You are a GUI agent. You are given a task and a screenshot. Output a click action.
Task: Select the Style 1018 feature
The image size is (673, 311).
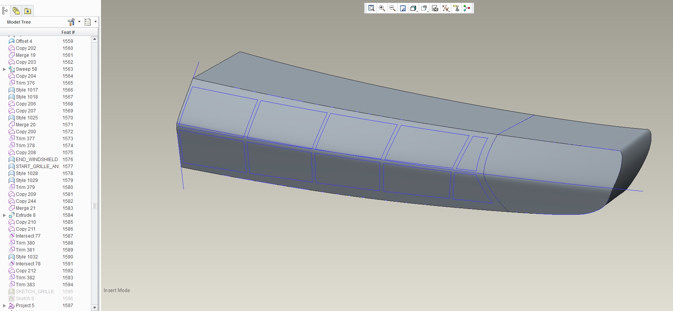[x=27, y=97]
